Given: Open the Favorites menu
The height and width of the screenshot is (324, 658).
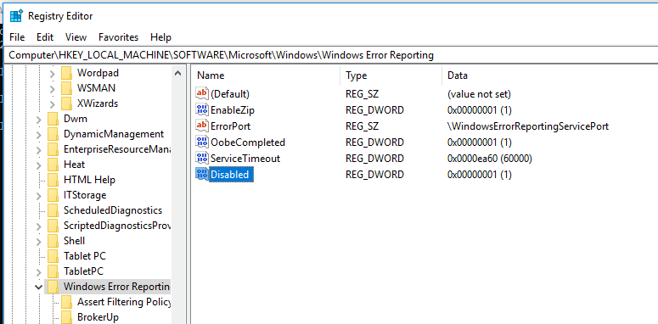Looking at the screenshot, I should click(x=118, y=36).
